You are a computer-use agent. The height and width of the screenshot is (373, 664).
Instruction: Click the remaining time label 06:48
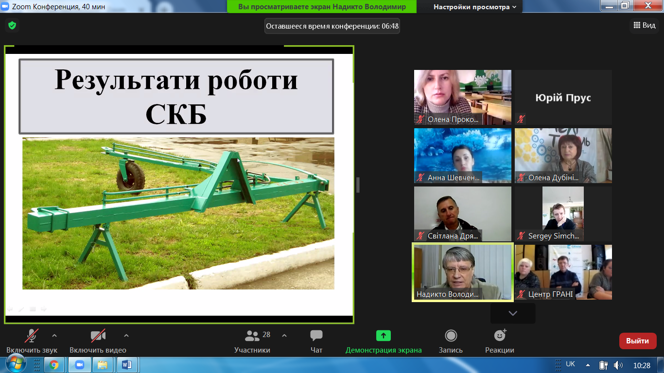coord(332,26)
